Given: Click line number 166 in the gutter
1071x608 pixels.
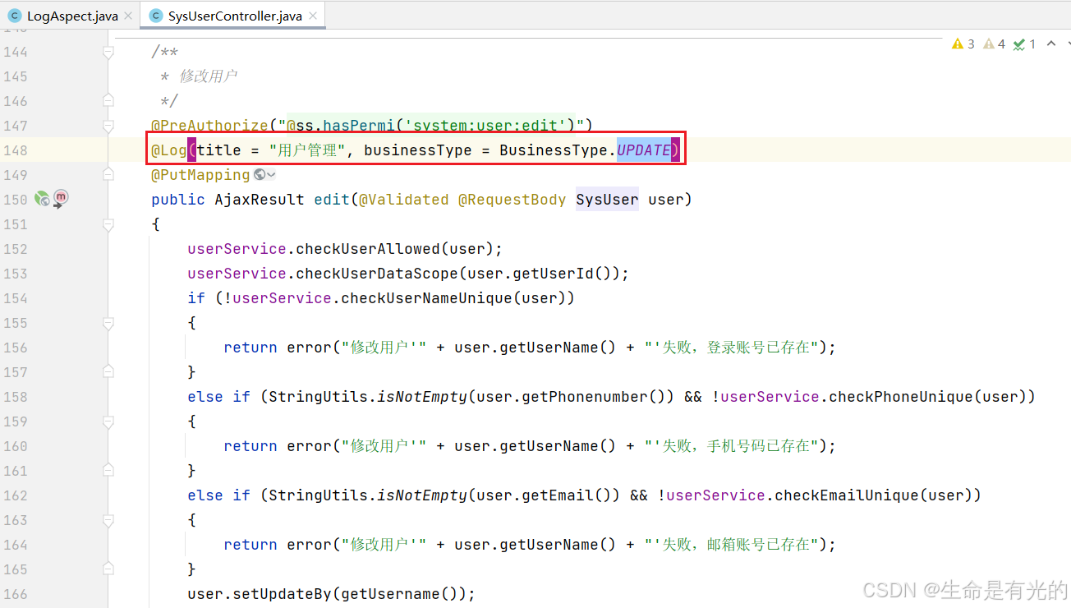Looking at the screenshot, I should point(15,594).
